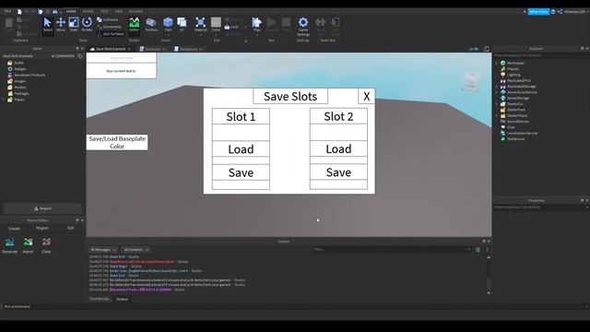This screenshot has height=332, width=590.
Task: Click the Lock tool
Action: tap(231, 27)
